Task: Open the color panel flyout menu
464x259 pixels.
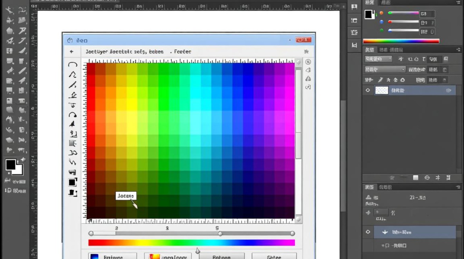Action: (x=458, y=3)
